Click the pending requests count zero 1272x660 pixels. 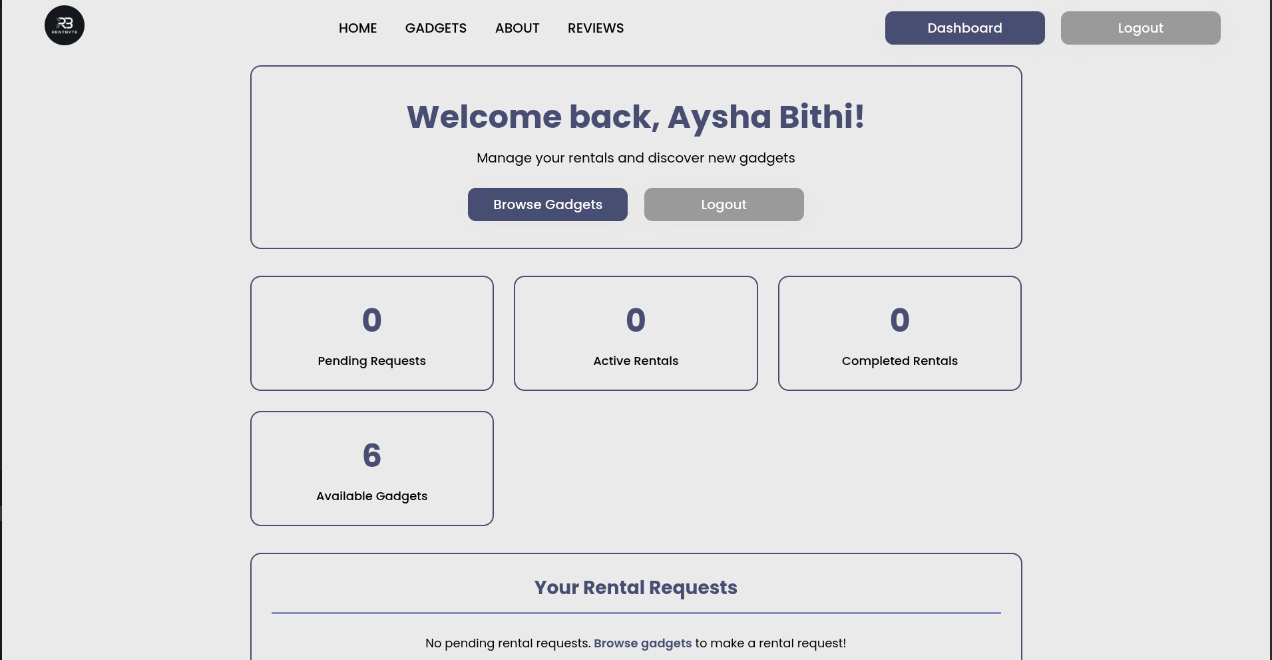point(371,320)
